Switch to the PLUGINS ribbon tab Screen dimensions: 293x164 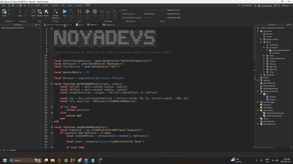coord(78,5)
